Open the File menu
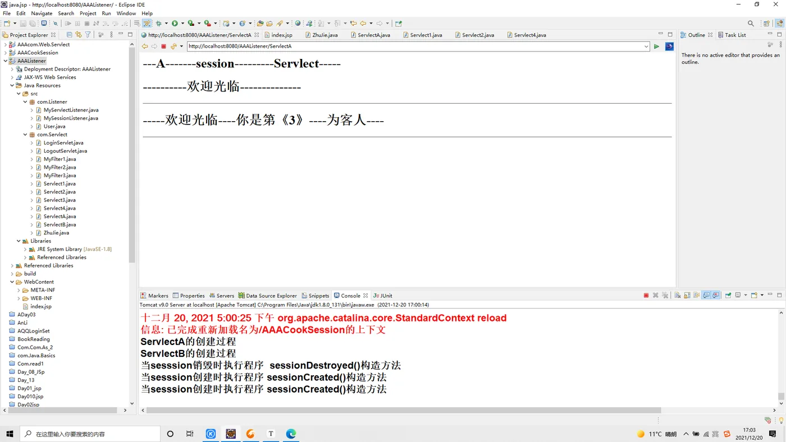 pos(7,13)
